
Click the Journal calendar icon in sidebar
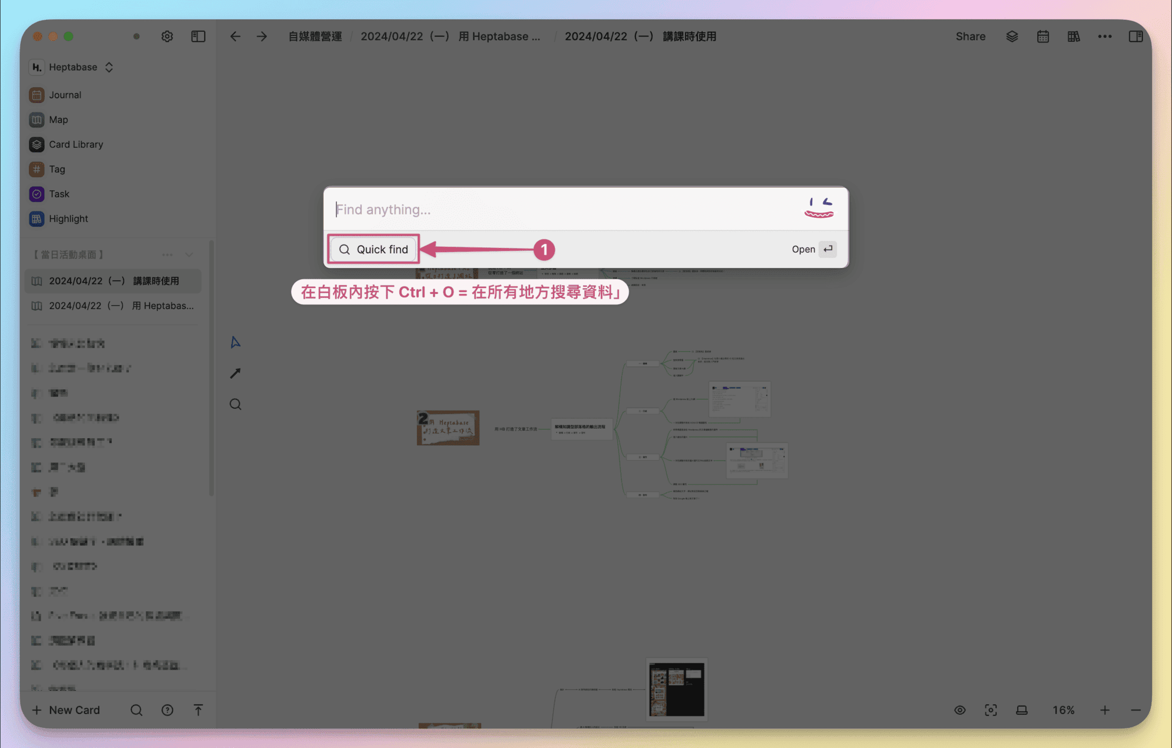[37, 95]
